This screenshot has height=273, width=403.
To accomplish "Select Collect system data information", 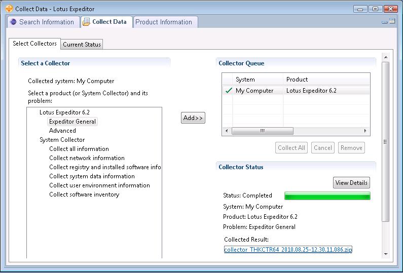I will [92, 176].
